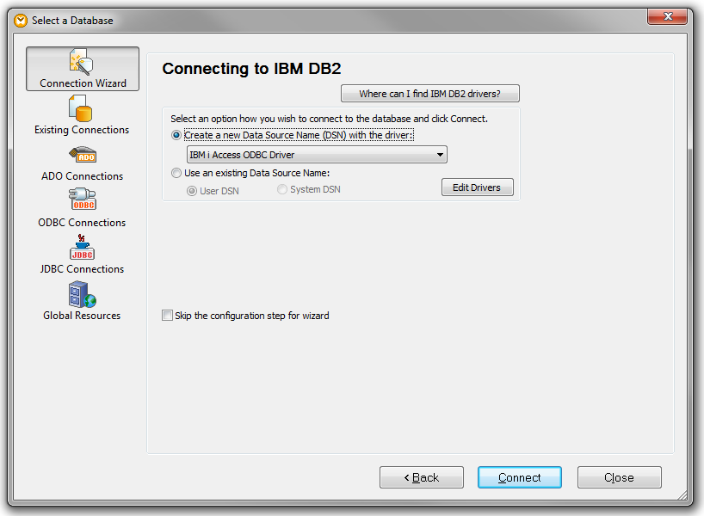Select the Existing Connections database icon
This screenshot has height=516, width=704.
pos(82,108)
